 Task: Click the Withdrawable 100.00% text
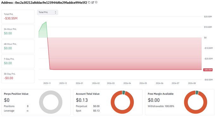[x=161, y=106]
